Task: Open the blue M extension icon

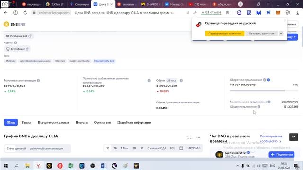Action: pyautogui.click(x=258, y=13)
